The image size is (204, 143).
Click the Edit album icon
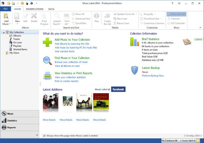25,16
